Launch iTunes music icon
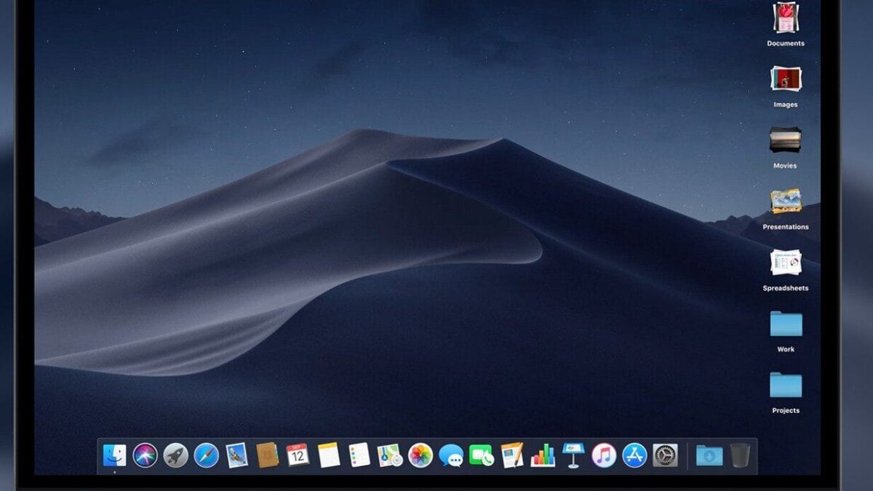Viewport: 873px width, 491px height. [x=604, y=455]
